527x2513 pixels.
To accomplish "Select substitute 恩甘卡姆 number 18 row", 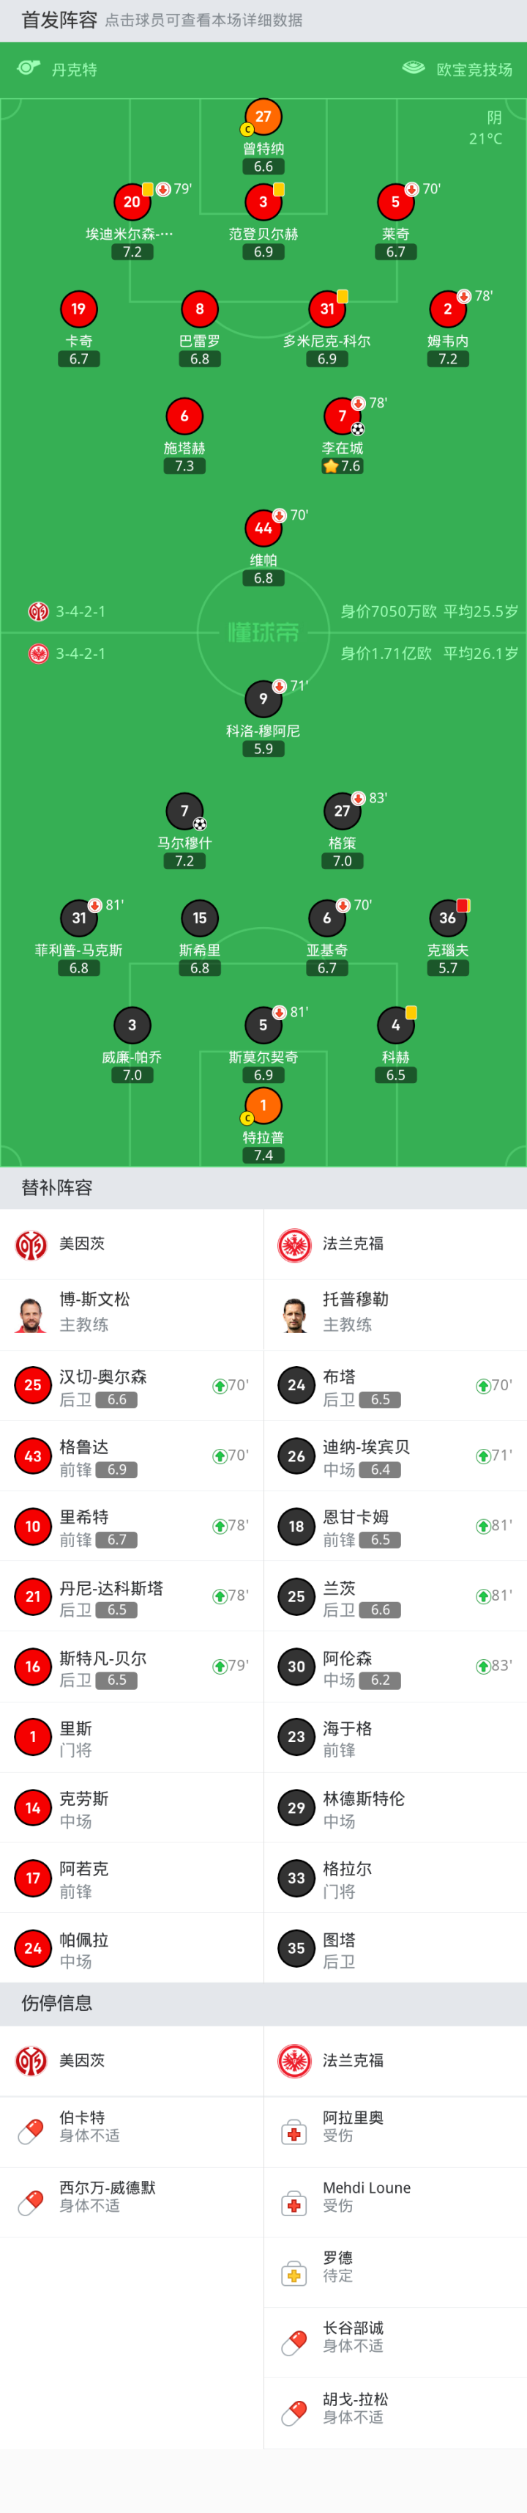I will click(395, 1526).
